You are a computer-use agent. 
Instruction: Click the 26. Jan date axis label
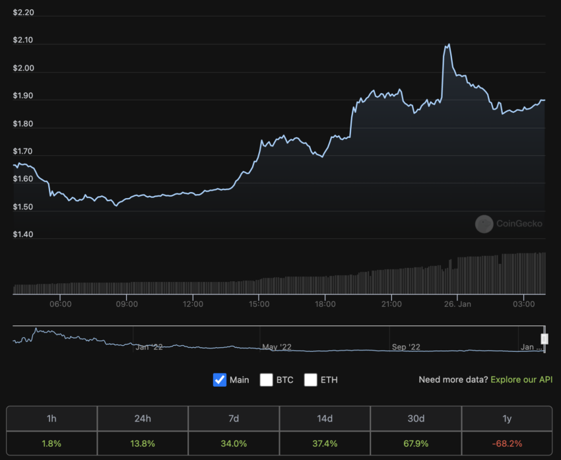pyautogui.click(x=457, y=304)
